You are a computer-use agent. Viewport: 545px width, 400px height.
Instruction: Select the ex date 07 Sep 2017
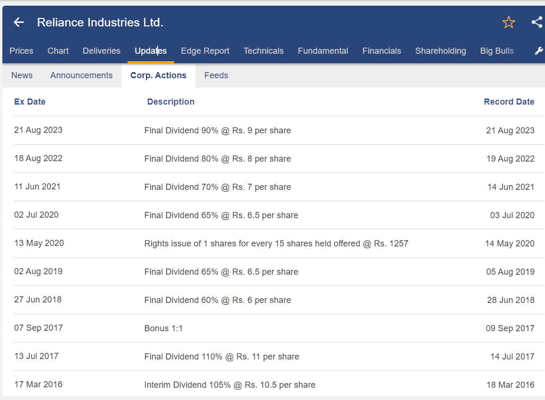click(38, 327)
